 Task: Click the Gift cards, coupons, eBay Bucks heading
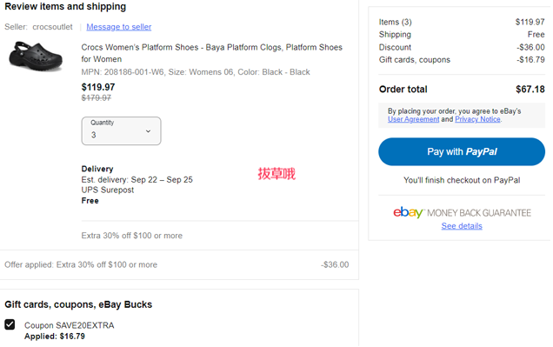click(x=78, y=304)
